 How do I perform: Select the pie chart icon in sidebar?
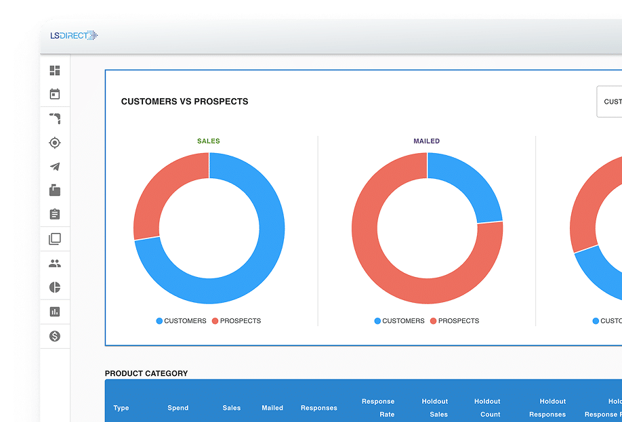55,287
